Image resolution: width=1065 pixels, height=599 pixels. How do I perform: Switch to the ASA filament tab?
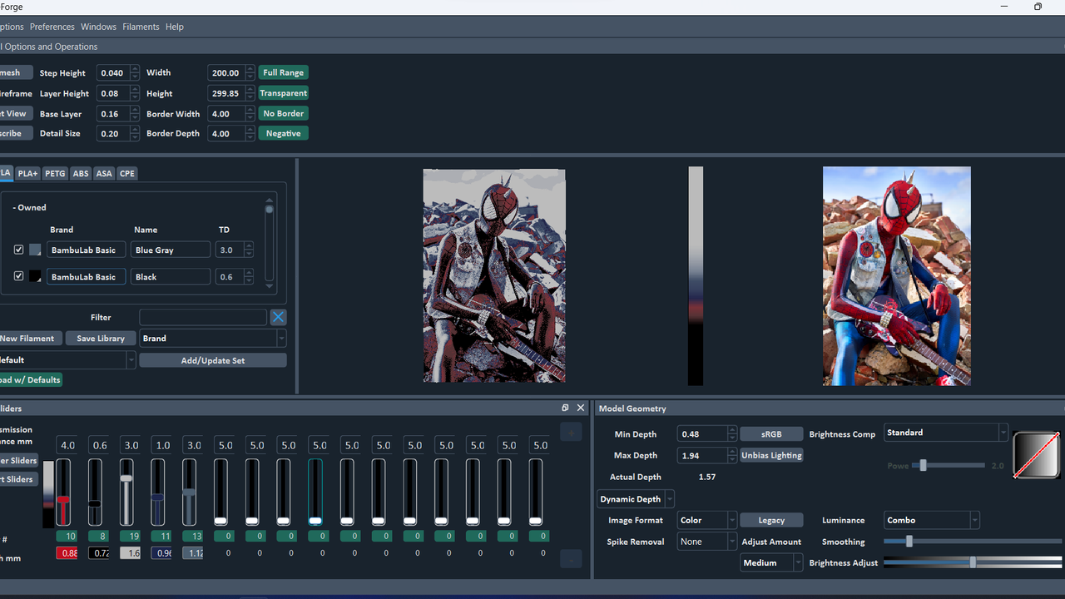point(104,173)
